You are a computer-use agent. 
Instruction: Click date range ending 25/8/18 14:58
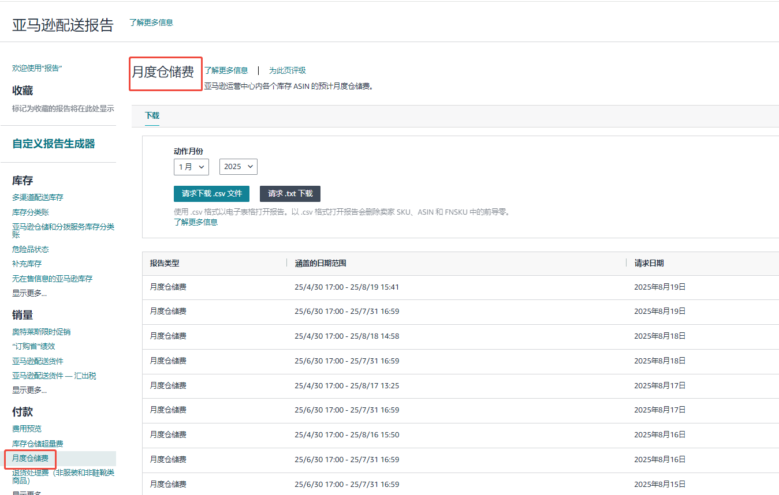346,336
